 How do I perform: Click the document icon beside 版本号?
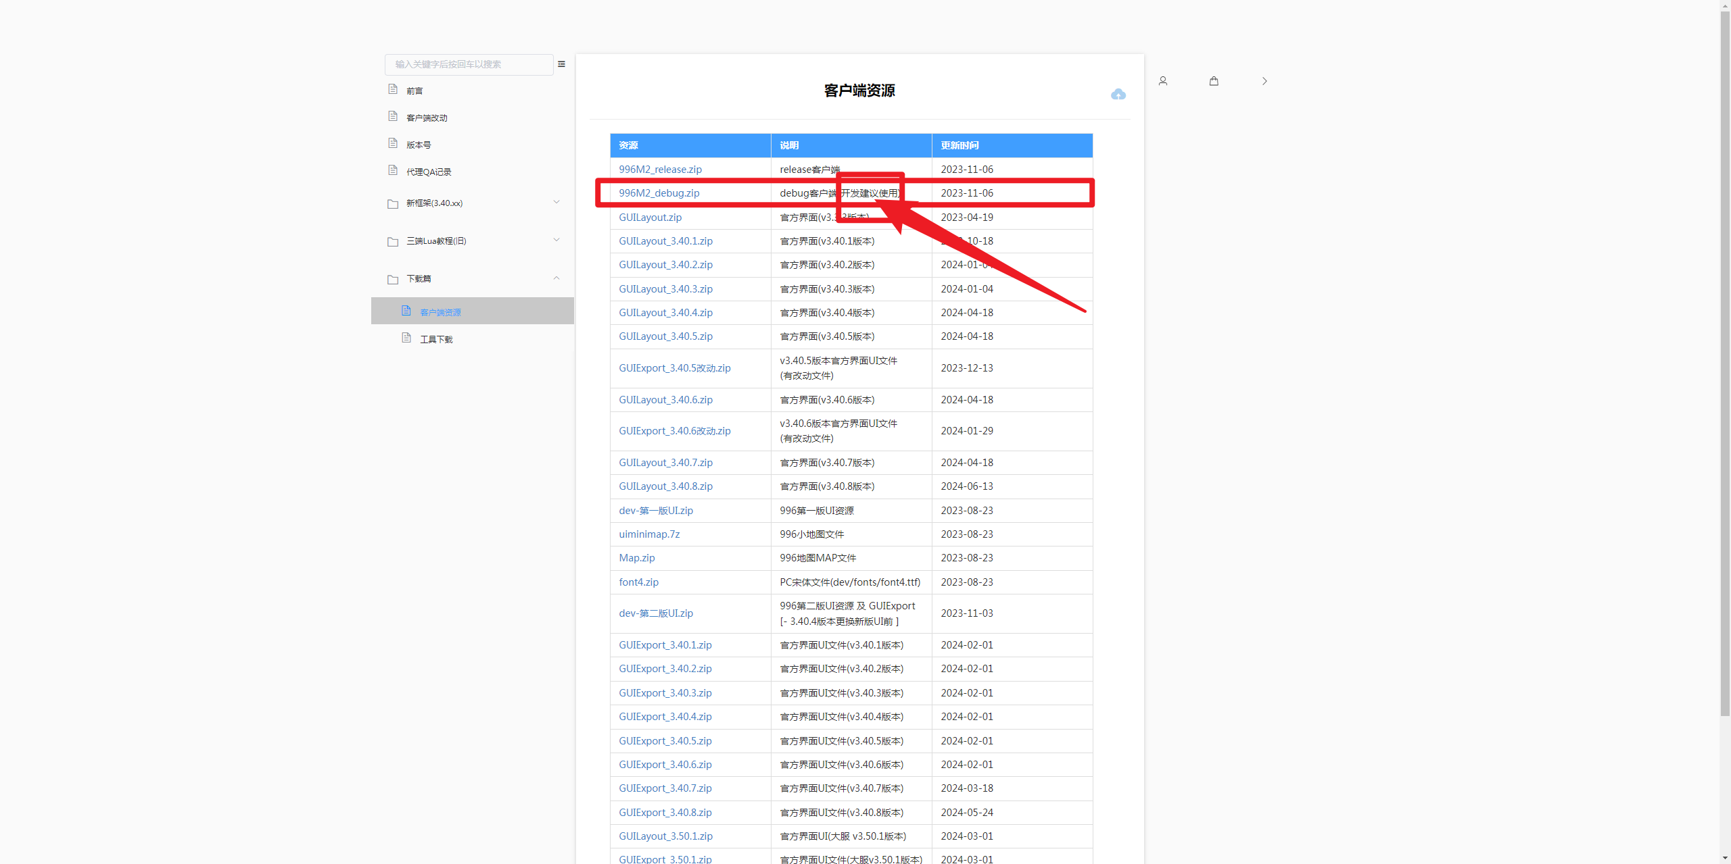tap(393, 143)
